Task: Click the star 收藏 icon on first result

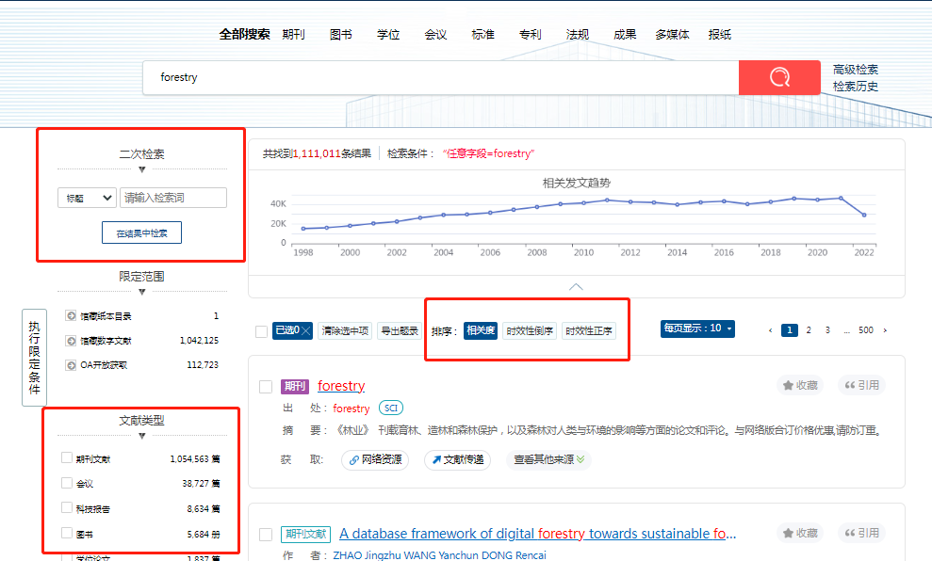Action: point(788,385)
